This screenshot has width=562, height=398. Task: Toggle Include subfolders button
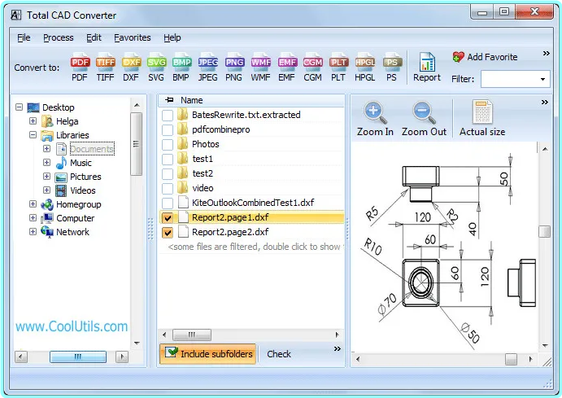(208, 354)
